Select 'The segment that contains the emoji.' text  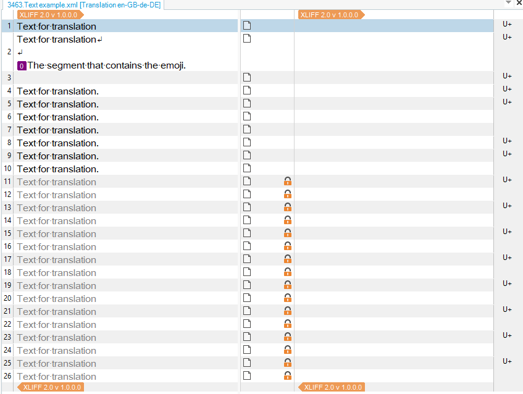coord(106,65)
